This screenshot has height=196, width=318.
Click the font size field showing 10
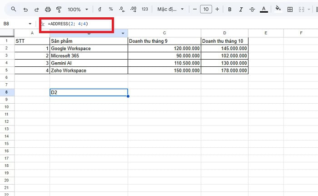click(x=206, y=9)
